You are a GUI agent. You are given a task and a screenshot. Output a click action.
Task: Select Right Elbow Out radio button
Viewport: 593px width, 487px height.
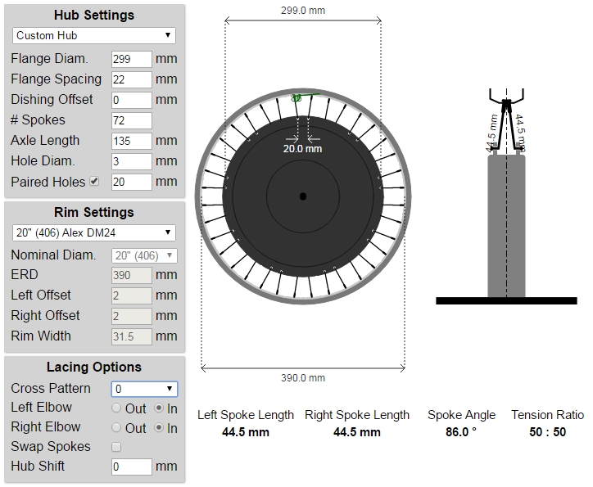click(116, 428)
